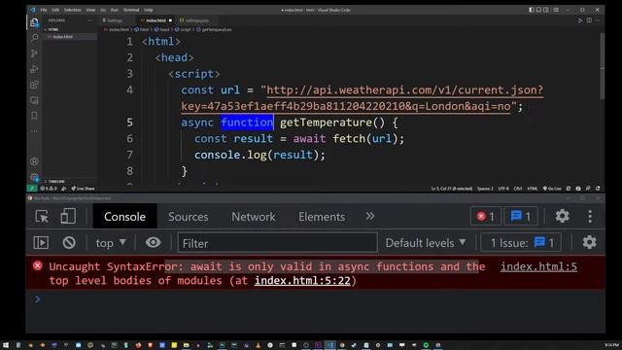Viewport: 622px width, 350px height.
Task: Select index.html in the Explorer tree
Action: click(x=70, y=37)
